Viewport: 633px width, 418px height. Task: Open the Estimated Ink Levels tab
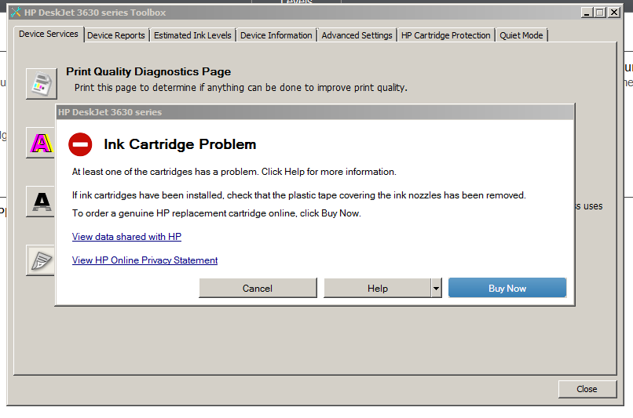(x=192, y=35)
